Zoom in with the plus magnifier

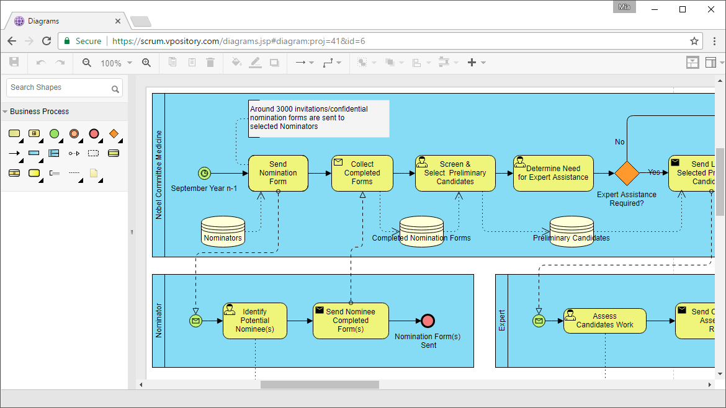[146, 63]
